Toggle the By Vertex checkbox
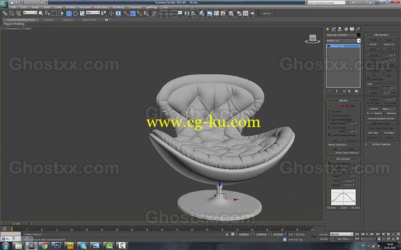Viewport: 401px width, 250px height. (x=330, y=111)
